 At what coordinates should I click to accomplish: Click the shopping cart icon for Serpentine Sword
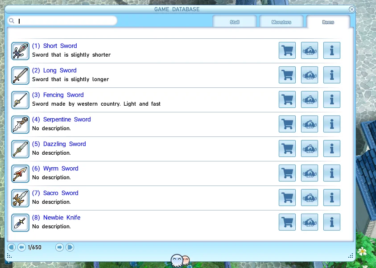(x=287, y=124)
